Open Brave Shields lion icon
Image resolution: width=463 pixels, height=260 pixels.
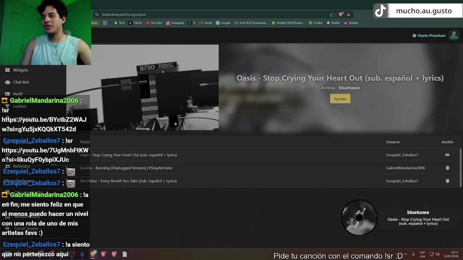pos(341,14)
